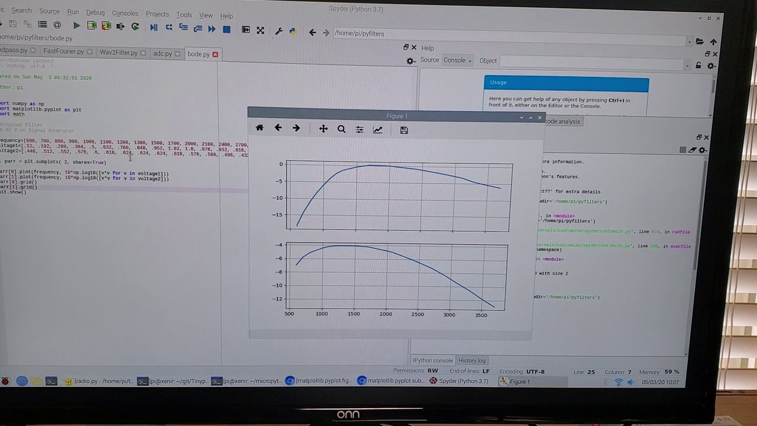The height and width of the screenshot is (426, 757).
Task: Click Run selection or current line icon
Action: (x=121, y=26)
